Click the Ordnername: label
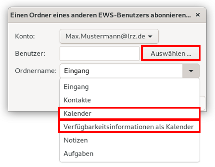This screenshot has width=215, height=167. tap(36, 71)
